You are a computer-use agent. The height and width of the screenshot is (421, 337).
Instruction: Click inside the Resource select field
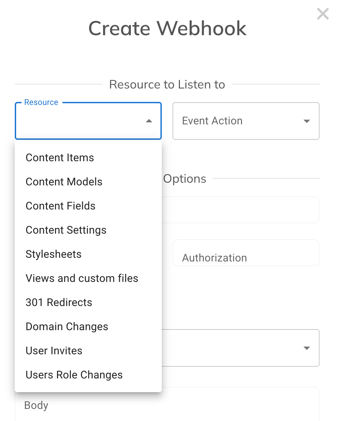pyautogui.click(x=81, y=121)
